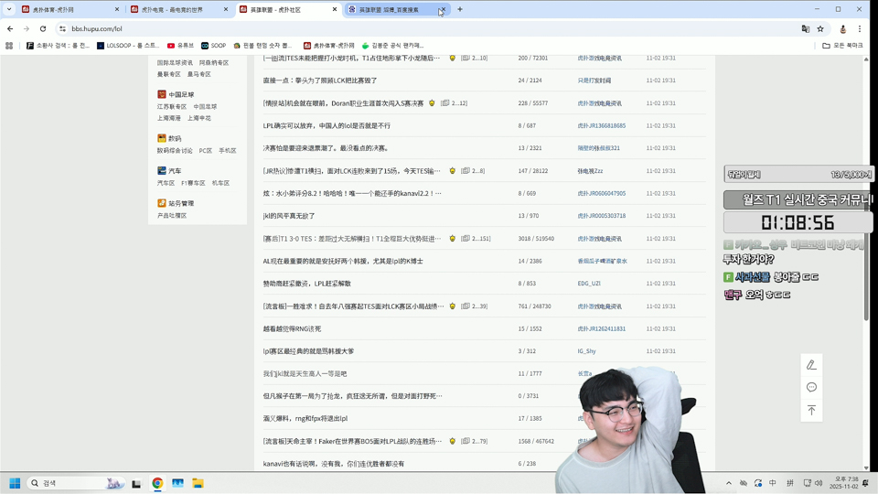Bookmark this page with the star icon
Screen dimensions: 878x494
coord(820,28)
